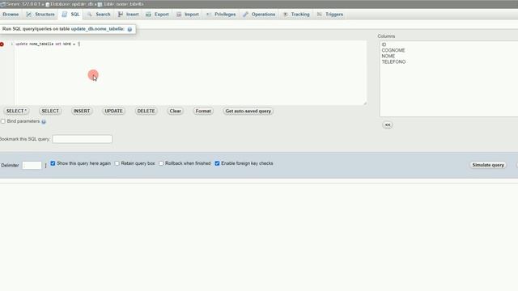Click the Privileges tab icon
The height and width of the screenshot is (291, 518).
pos(209,15)
